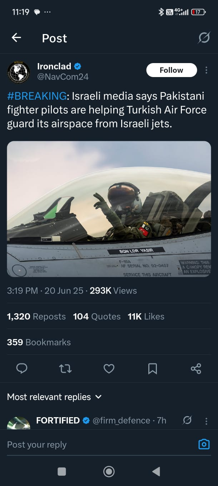This screenshot has height=486, width=218.
Task: View the 1,320 Reposts list
Action: pyautogui.click(x=36, y=316)
